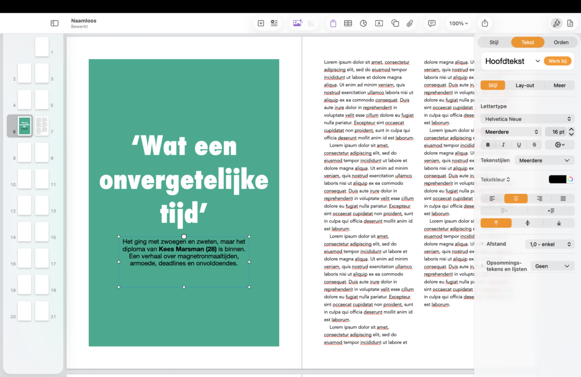
Task: Switch to the Stijl inspector tab
Action: click(494, 42)
